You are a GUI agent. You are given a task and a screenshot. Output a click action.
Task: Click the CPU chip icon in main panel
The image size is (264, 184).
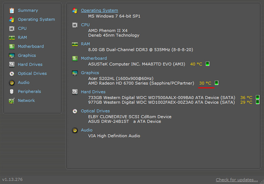click(75, 25)
